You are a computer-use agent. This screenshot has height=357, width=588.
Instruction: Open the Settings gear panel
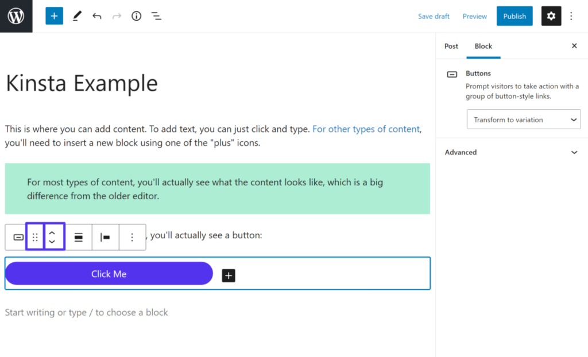(551, 15)
